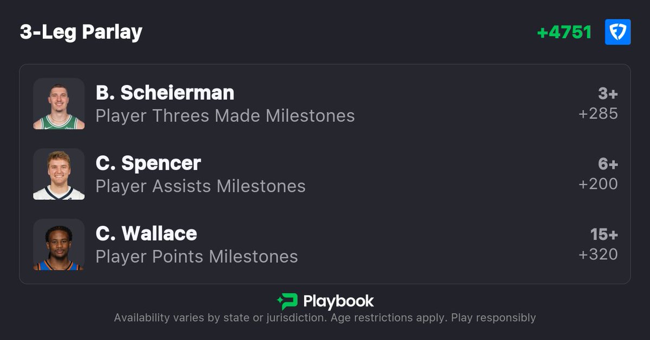The height and width of the screenshot is (340, 650).
Task: Select the 3+ threes milestone value
Action: pos(608,94)
